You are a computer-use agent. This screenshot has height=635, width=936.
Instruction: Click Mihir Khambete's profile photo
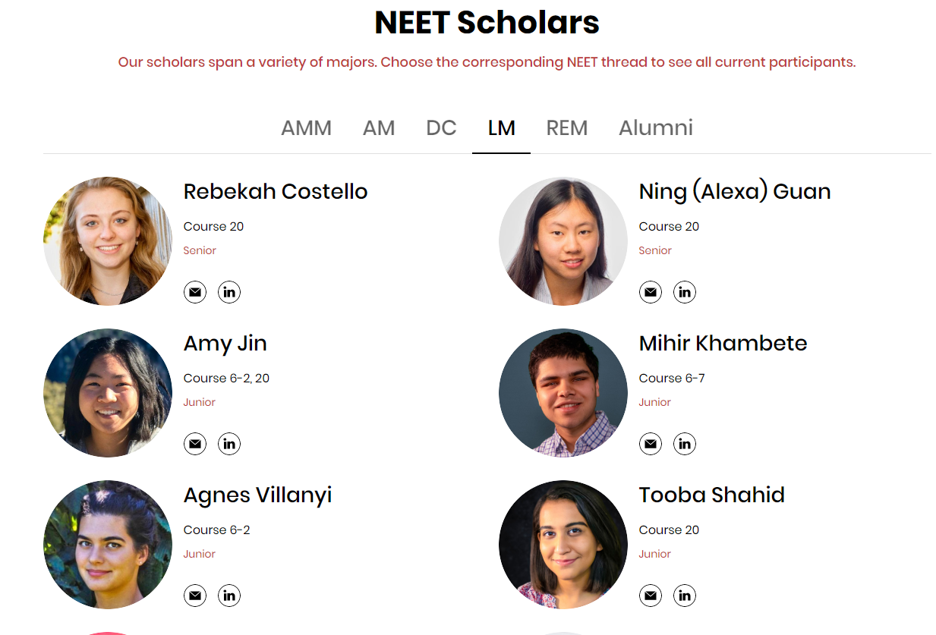(563, 393)
